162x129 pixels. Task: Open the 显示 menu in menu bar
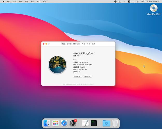[27, 2]
